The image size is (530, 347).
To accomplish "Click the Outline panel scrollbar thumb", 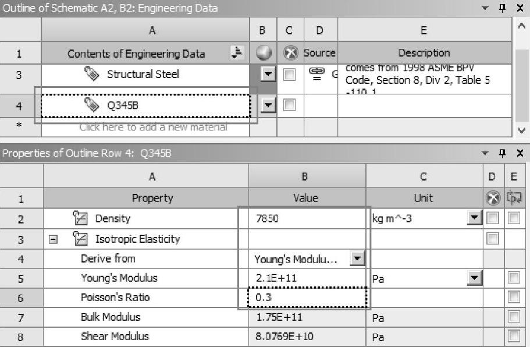I will [521, 84].
